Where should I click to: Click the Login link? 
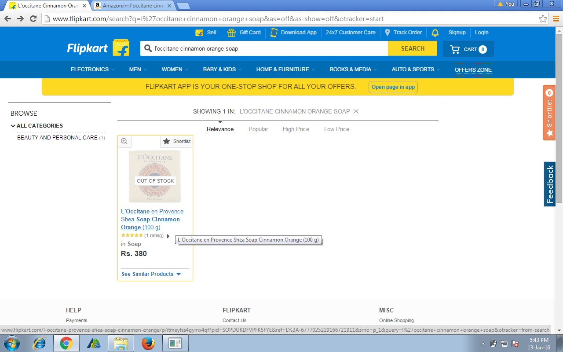pyautogui.click(x=482, y=33)
